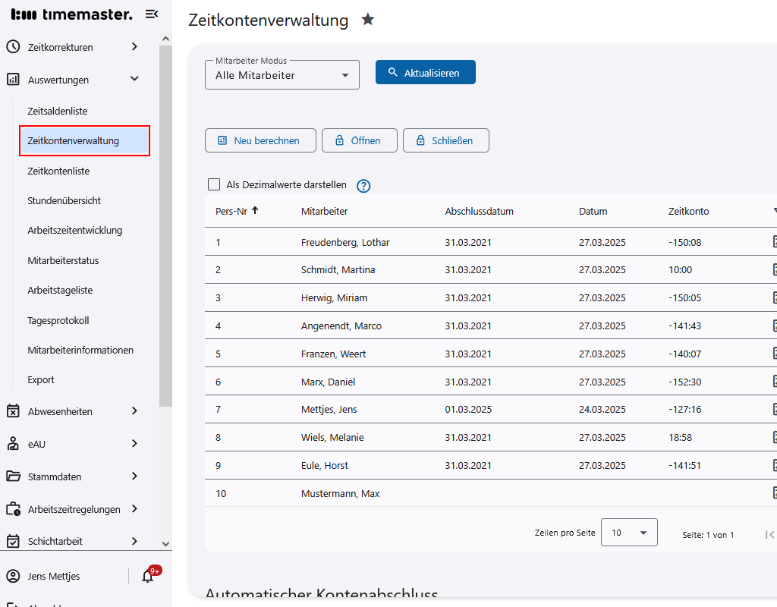This screenshot has width=777, height=607.
Task: Open the detail icon in Schmidt Martina's row
Action: coord(774,269)
